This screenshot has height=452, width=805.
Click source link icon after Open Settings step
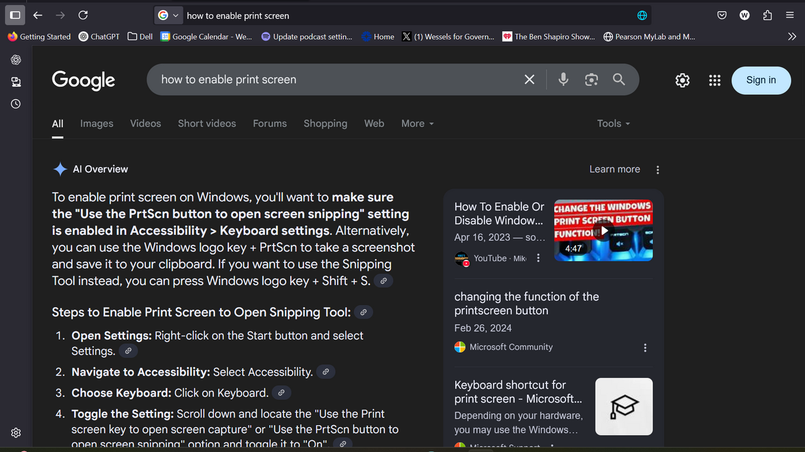128,352
